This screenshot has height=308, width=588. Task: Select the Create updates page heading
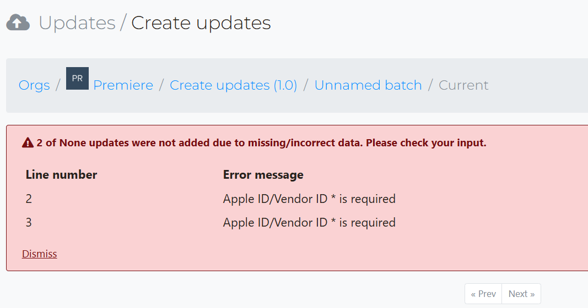pyautogui.click(x=201, y=23)
